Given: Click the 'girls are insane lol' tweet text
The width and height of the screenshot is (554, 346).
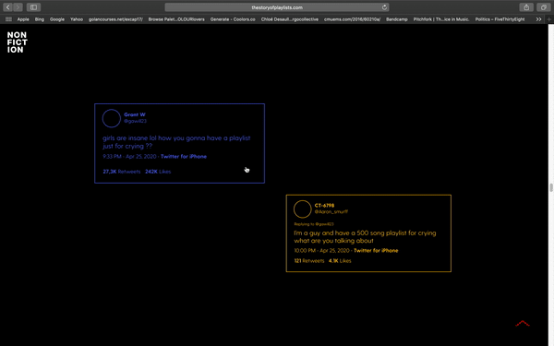Looking at the screenshot, I should coord(176,142).
